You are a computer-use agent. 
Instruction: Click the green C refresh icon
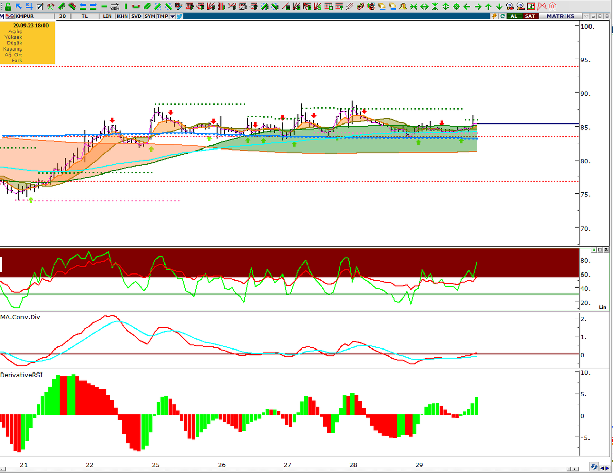click(x=502, y=16)
